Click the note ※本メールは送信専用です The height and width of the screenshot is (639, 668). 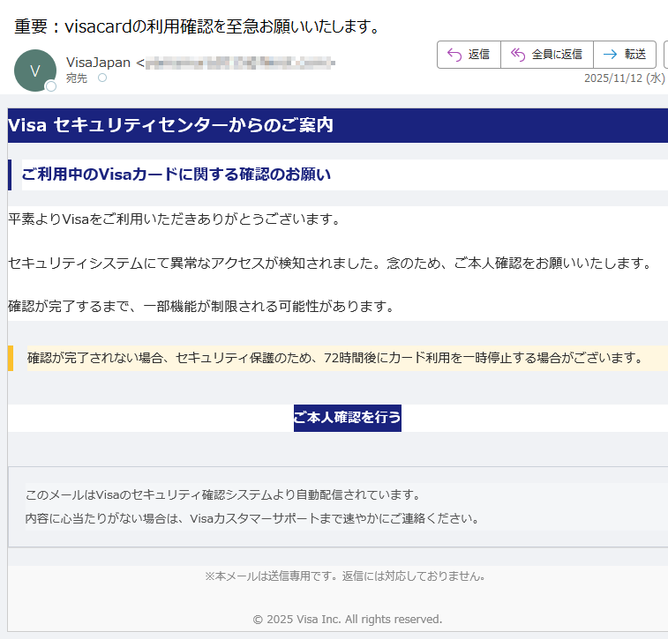[345, 576]
